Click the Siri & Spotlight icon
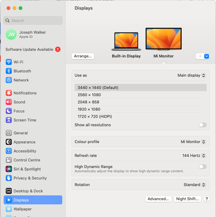The height and width of the screenshot is (217, 216). coord(9,169)
